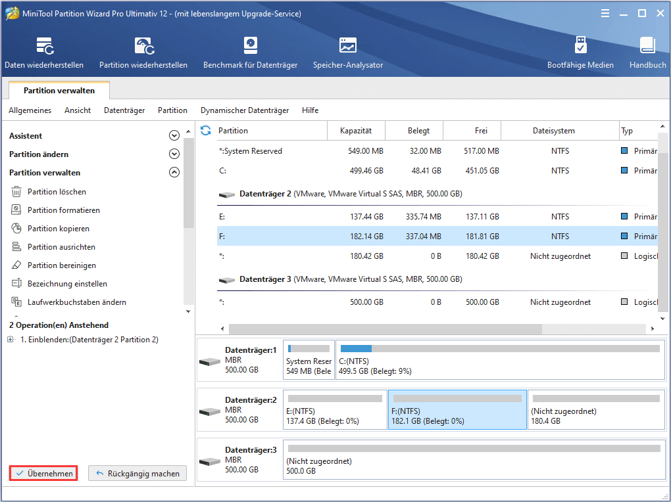Click the Bezeichnung einstellen icon
The height and width of the screenshot is (502, 671).
[x=16, y=283]
